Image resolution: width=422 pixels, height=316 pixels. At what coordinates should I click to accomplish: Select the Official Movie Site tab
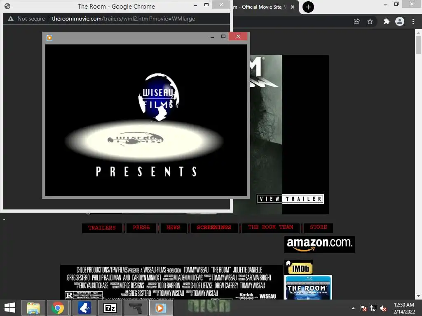260,7
